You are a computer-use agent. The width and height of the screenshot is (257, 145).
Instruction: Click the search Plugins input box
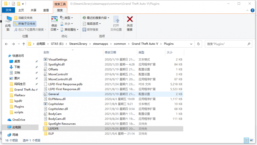[226, 44]
